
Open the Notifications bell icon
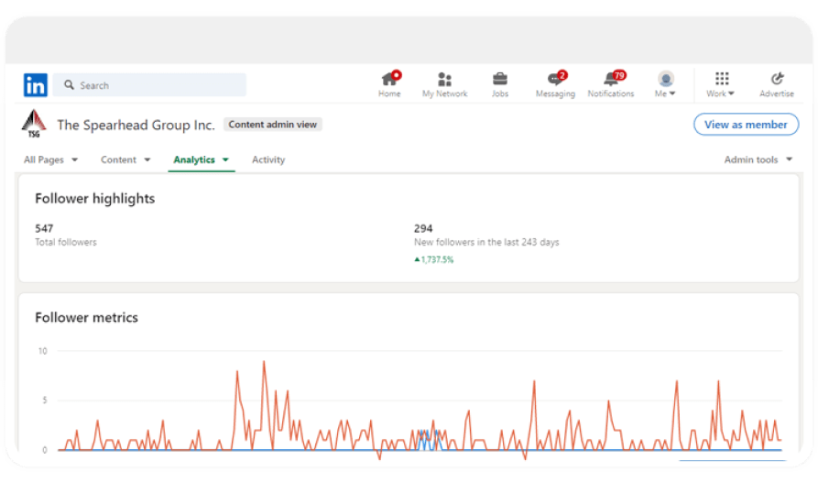(611, 79)
